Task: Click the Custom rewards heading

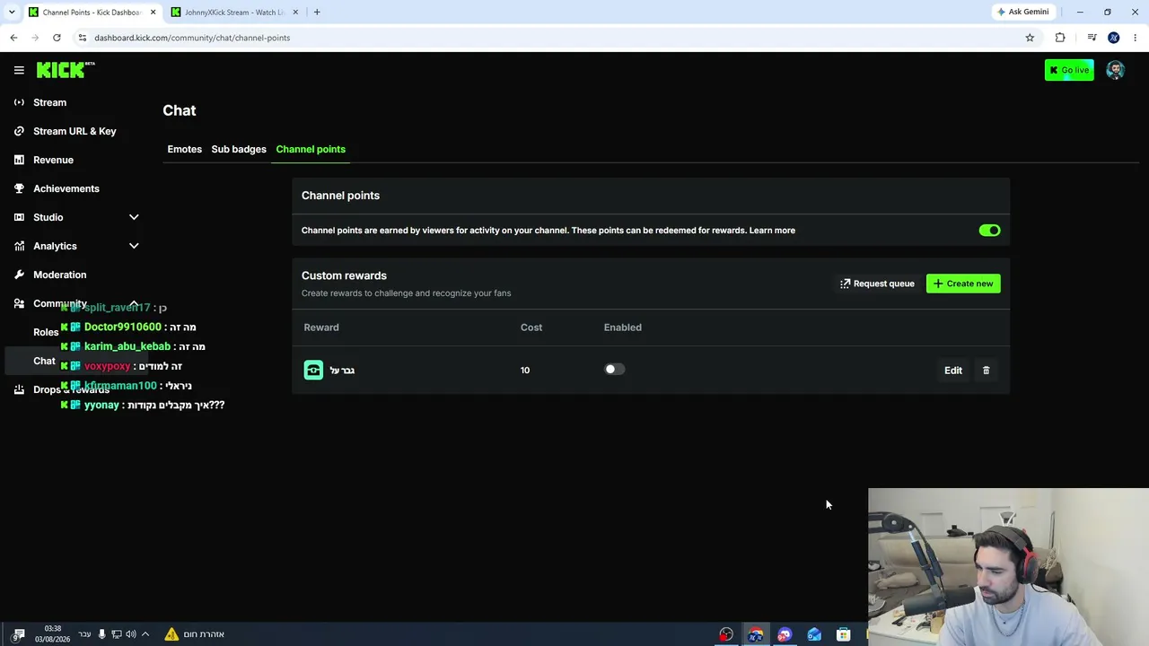Action: click(x=344, y=275)
